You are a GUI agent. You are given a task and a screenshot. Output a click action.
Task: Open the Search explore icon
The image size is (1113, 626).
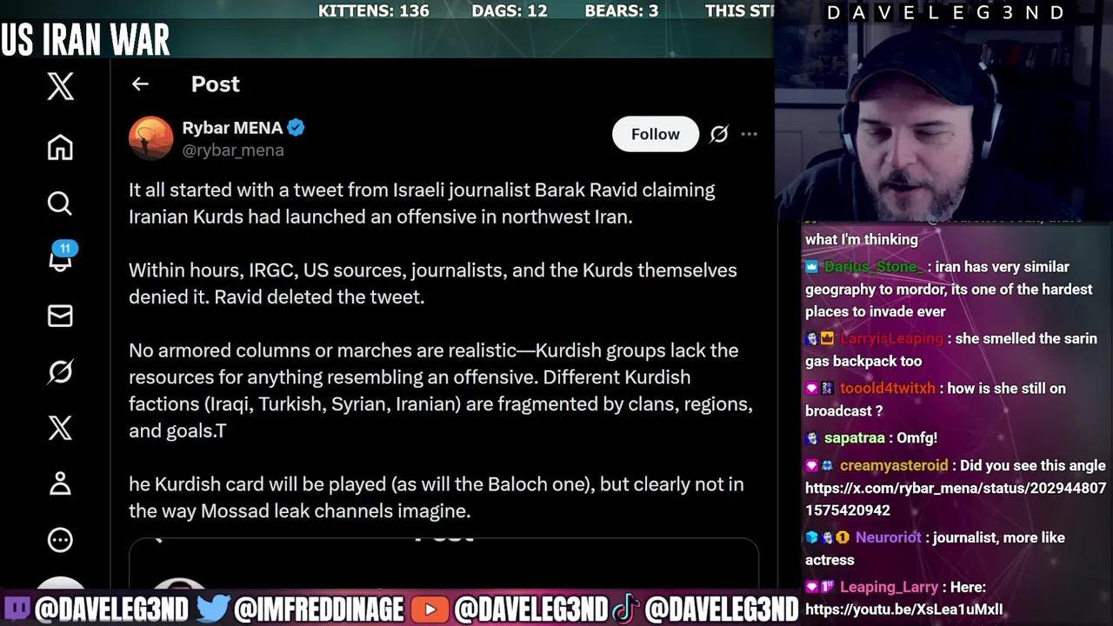[x=60, y=203]
